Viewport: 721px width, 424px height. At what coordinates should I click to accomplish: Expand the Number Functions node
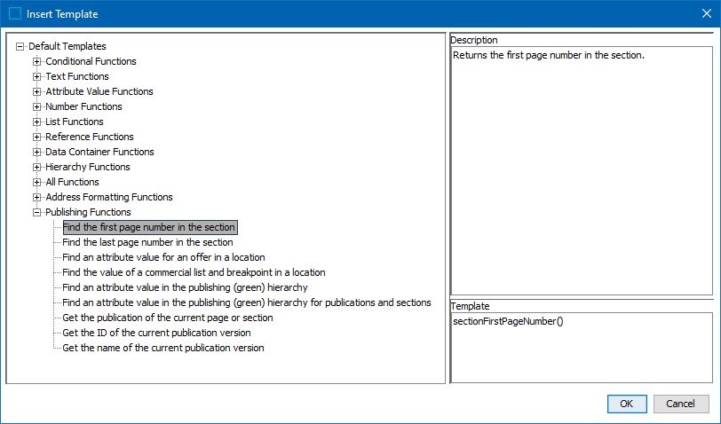click(36, 107)
